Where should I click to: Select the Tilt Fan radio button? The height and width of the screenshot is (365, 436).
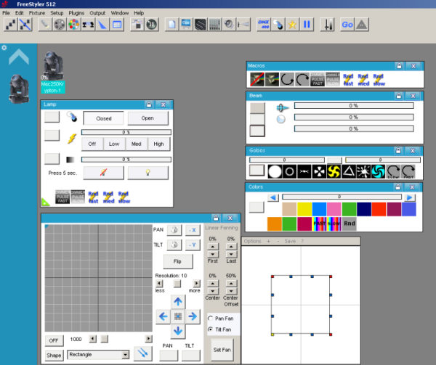211,329
